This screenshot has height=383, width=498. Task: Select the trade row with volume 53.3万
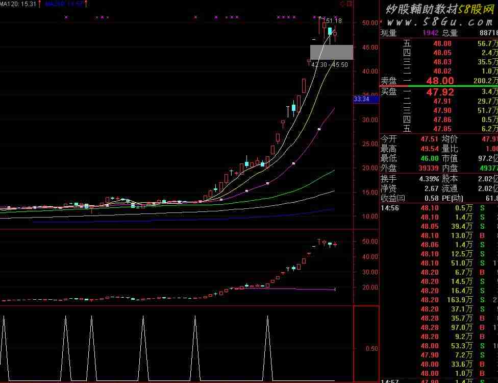tap(439, 346)
